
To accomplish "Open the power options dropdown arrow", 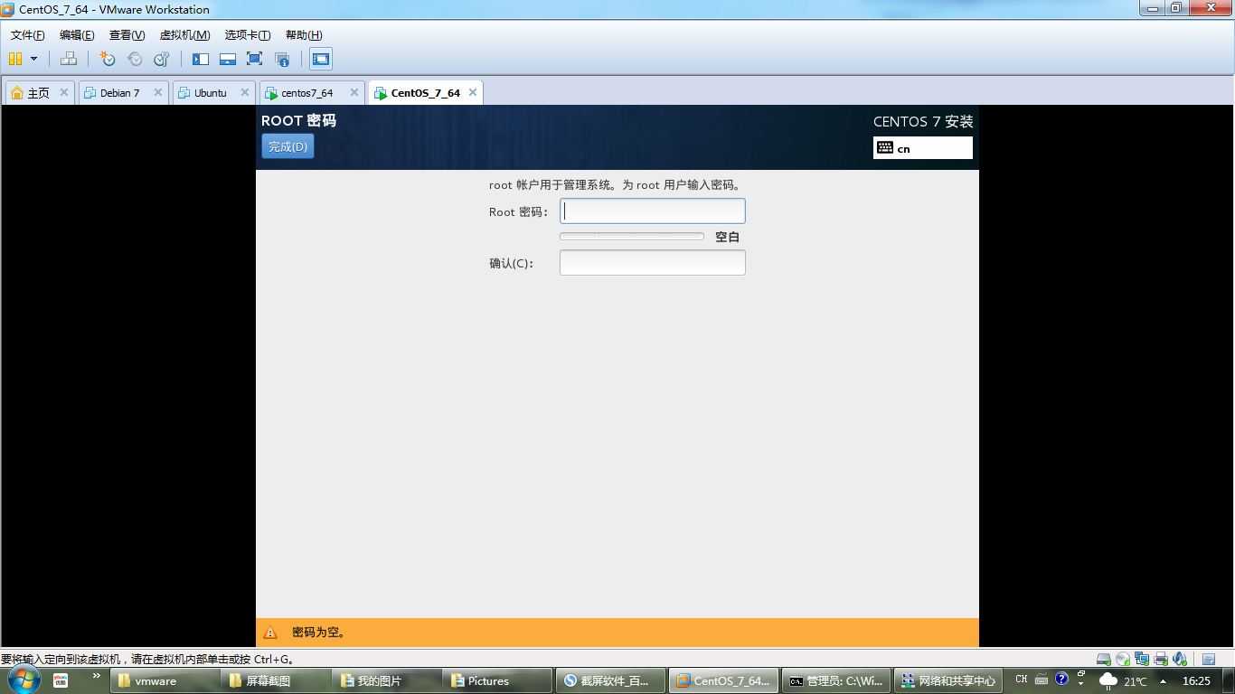I will 34,59.
